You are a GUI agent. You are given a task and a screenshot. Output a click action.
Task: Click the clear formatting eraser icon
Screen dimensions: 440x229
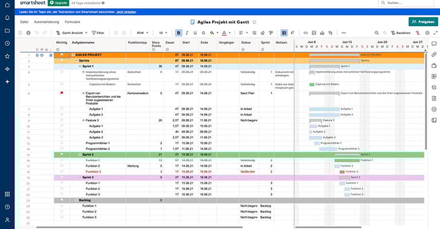click(263, 33)
